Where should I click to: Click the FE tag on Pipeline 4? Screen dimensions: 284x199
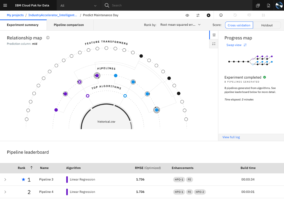189,192
